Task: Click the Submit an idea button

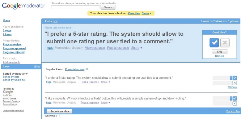Action: (60, 111)
